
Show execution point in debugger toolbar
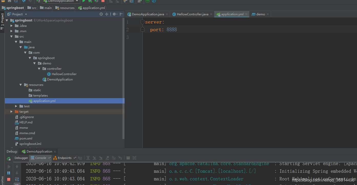(80, 158)
